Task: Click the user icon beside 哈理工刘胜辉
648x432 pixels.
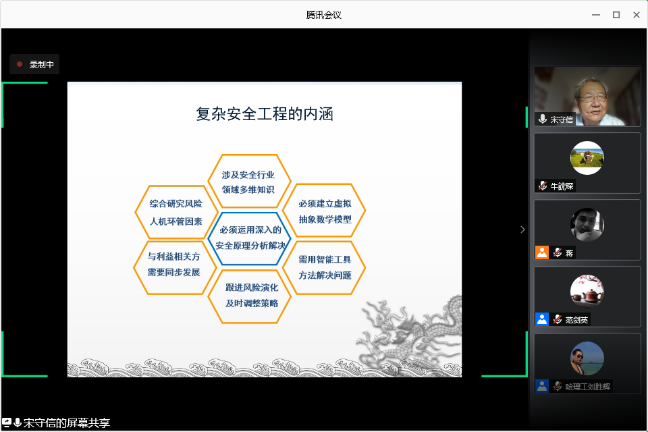Action: [542, 386]
